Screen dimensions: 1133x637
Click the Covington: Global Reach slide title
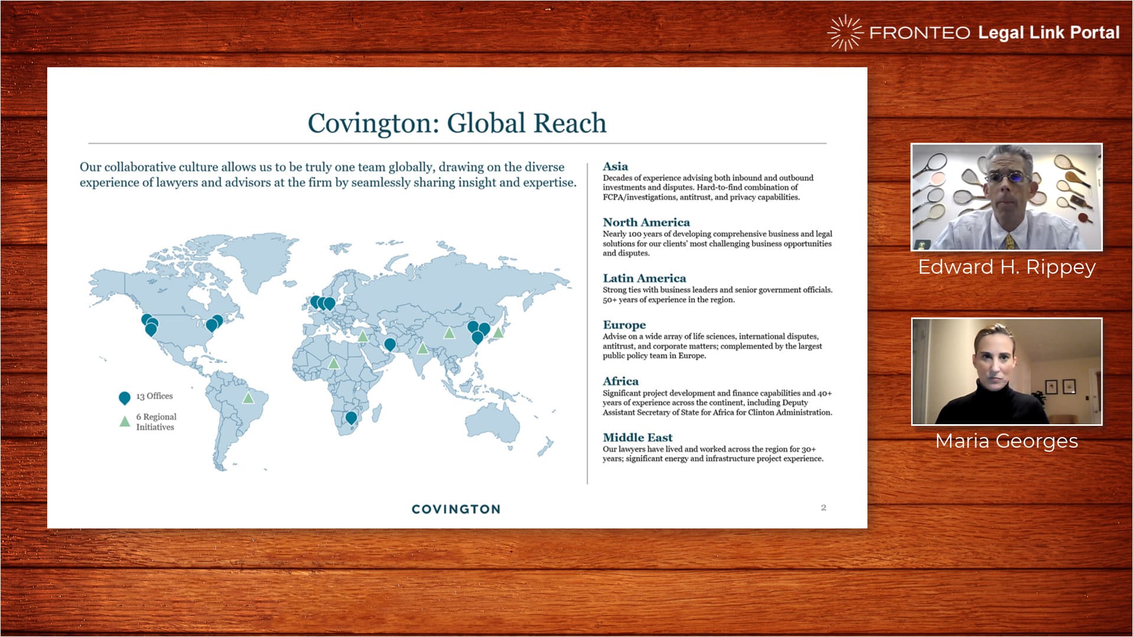[457, 123]
